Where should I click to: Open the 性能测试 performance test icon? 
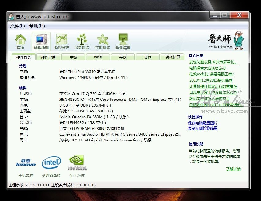103,42
